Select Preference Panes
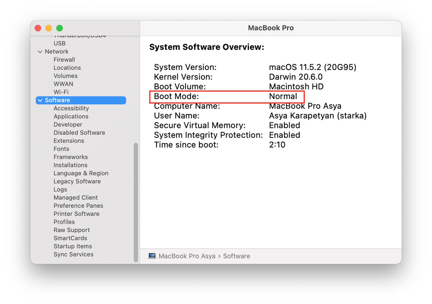 78,206
